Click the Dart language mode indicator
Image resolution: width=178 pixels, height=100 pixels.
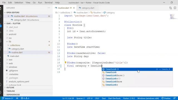point(104,98)
